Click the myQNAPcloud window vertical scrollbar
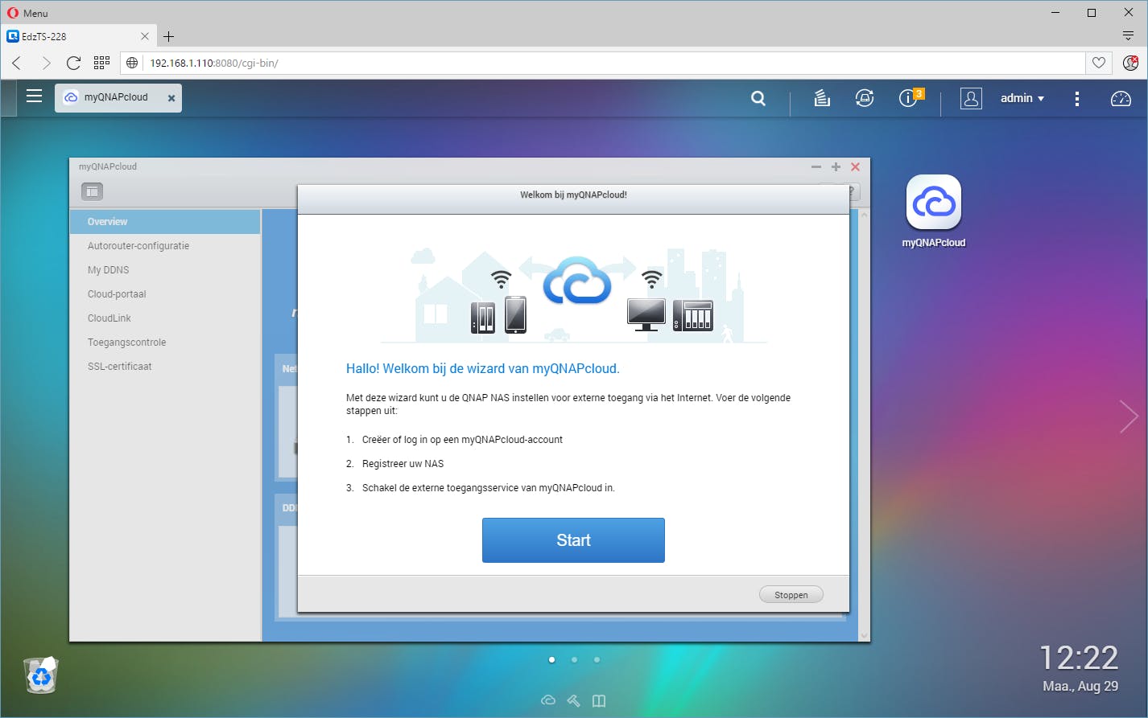Image resolution: width=1148 pixels, height=718 pixels. pos(865,425)
